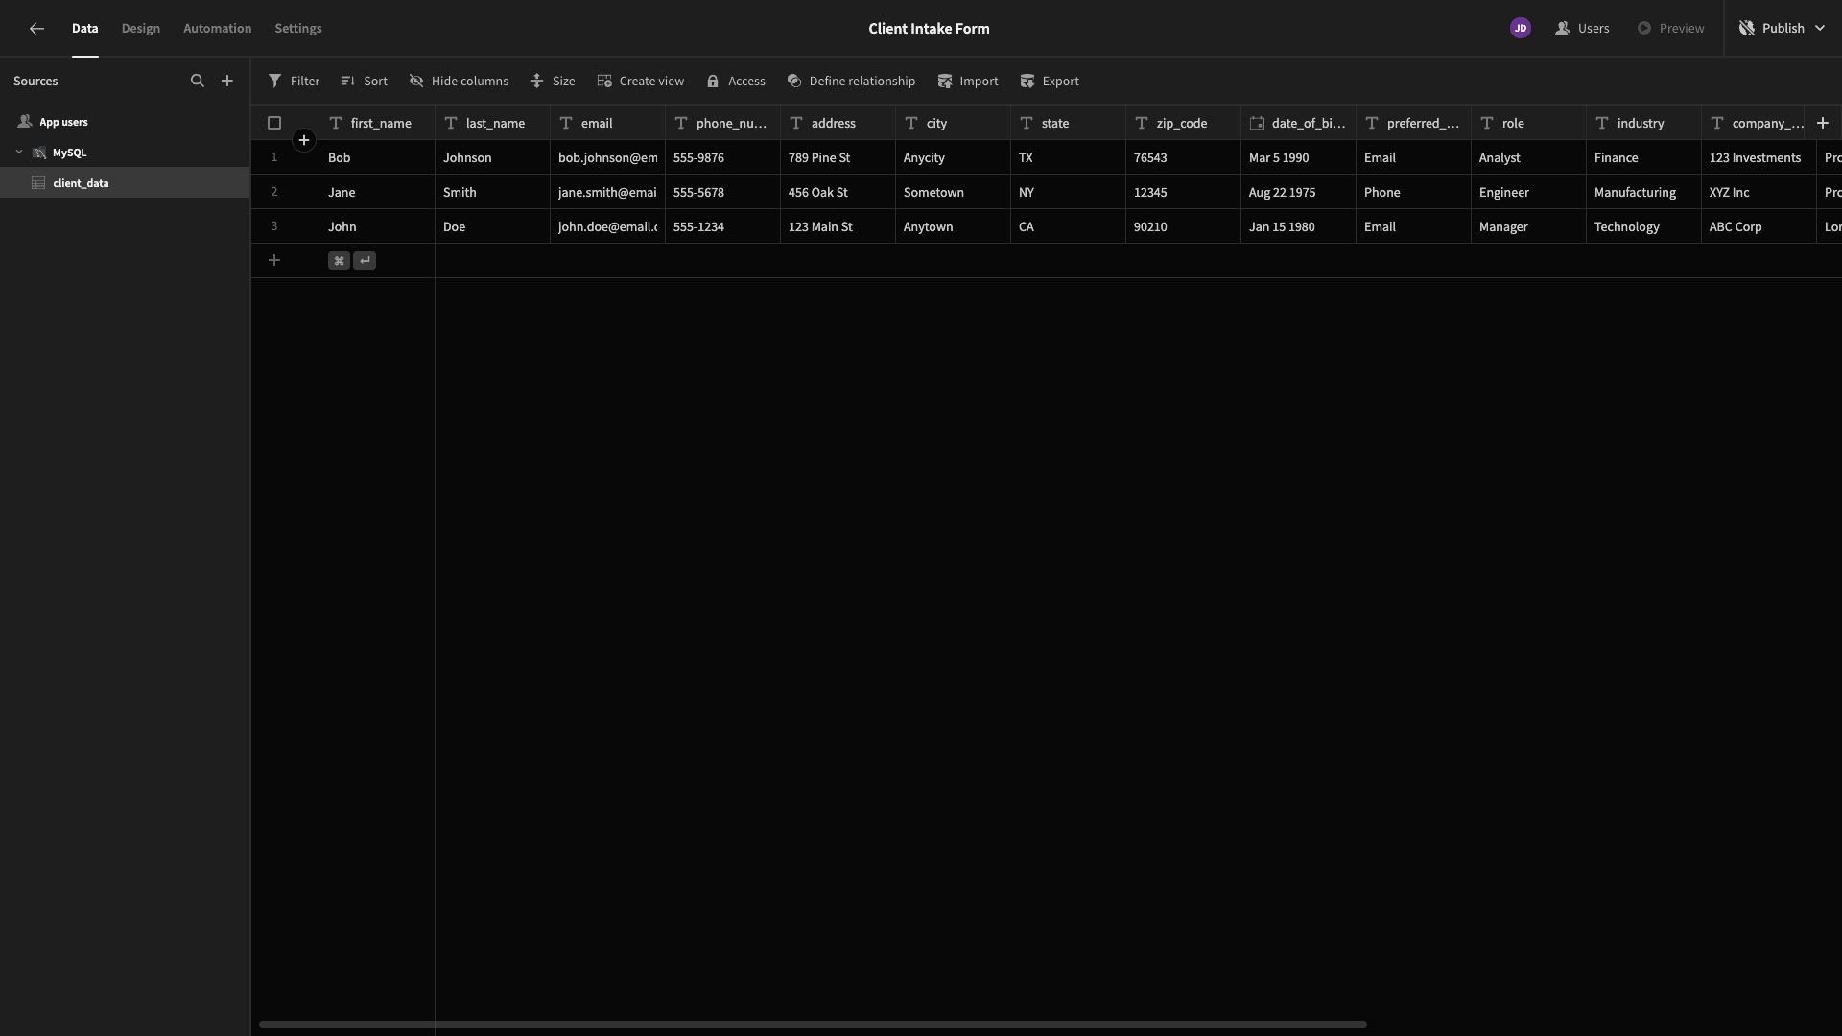Click the round plus insert-row button
This screenshot has height=1036, width=1842.
tap(304, 141)
